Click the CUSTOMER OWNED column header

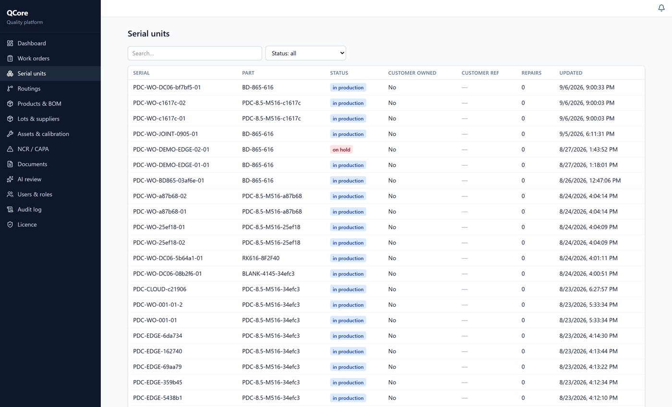412,73
